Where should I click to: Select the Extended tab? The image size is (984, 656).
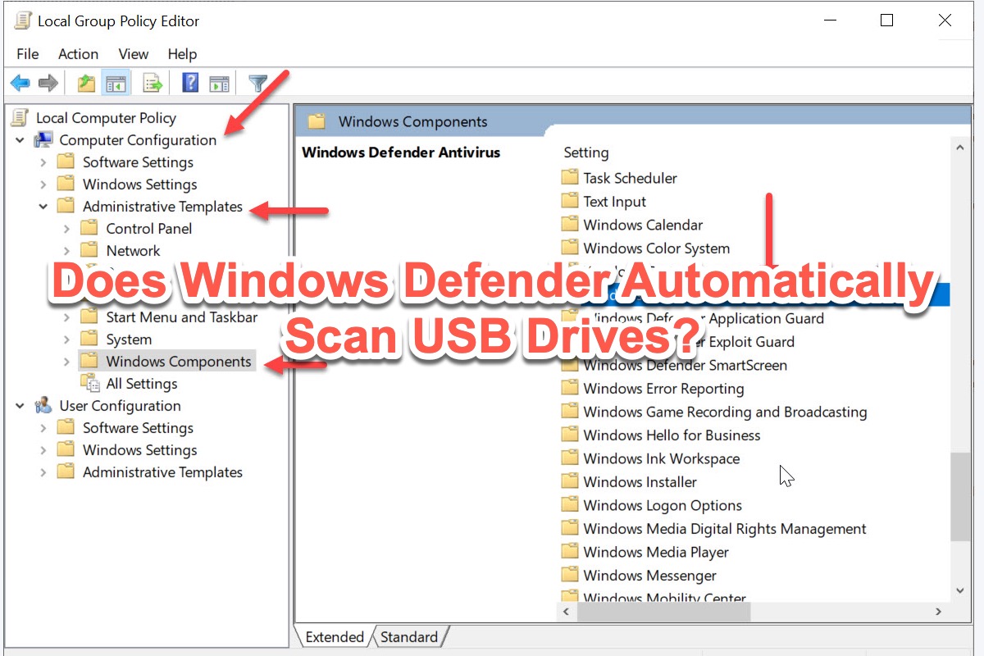pos(334,637)
